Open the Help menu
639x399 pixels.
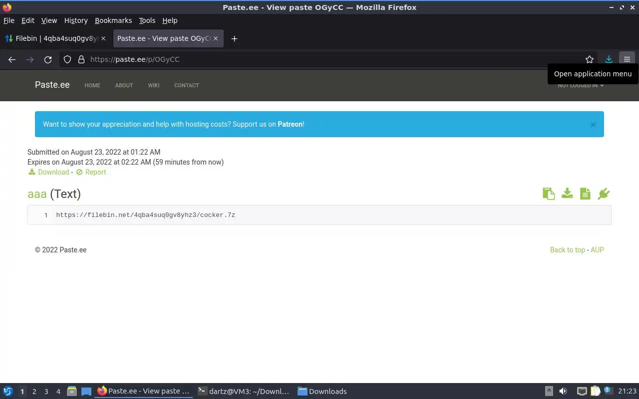(170, 20)
